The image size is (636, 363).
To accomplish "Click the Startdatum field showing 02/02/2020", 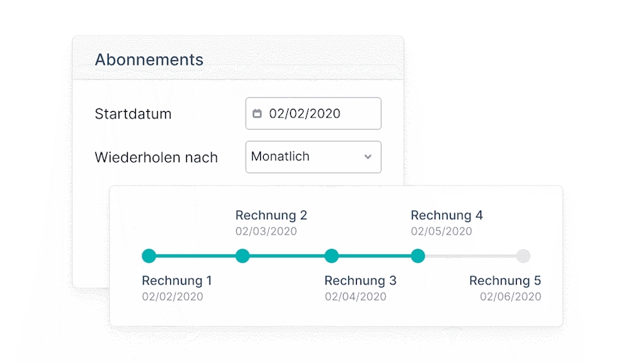I will tap(313, 113).
